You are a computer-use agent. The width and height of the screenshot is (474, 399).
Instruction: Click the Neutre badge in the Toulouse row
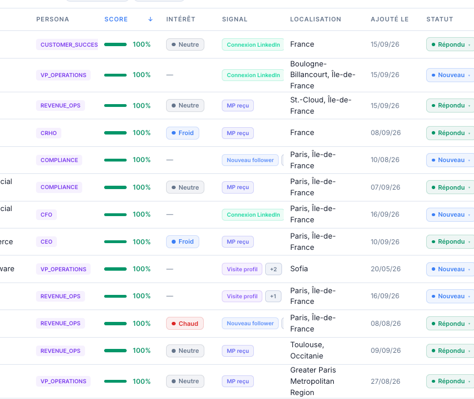(185, 351)
